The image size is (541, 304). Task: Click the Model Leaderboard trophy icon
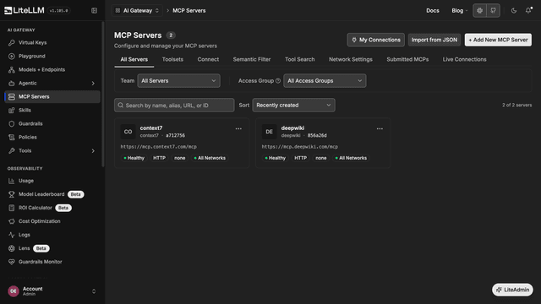[x=11, y=194]
